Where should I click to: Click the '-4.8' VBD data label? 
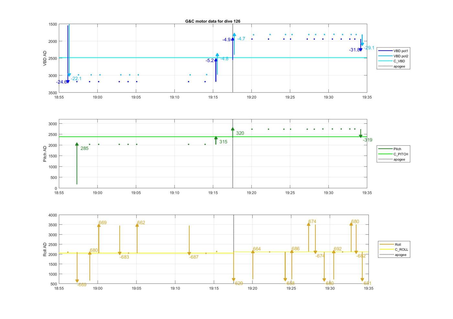pos(224,59)
